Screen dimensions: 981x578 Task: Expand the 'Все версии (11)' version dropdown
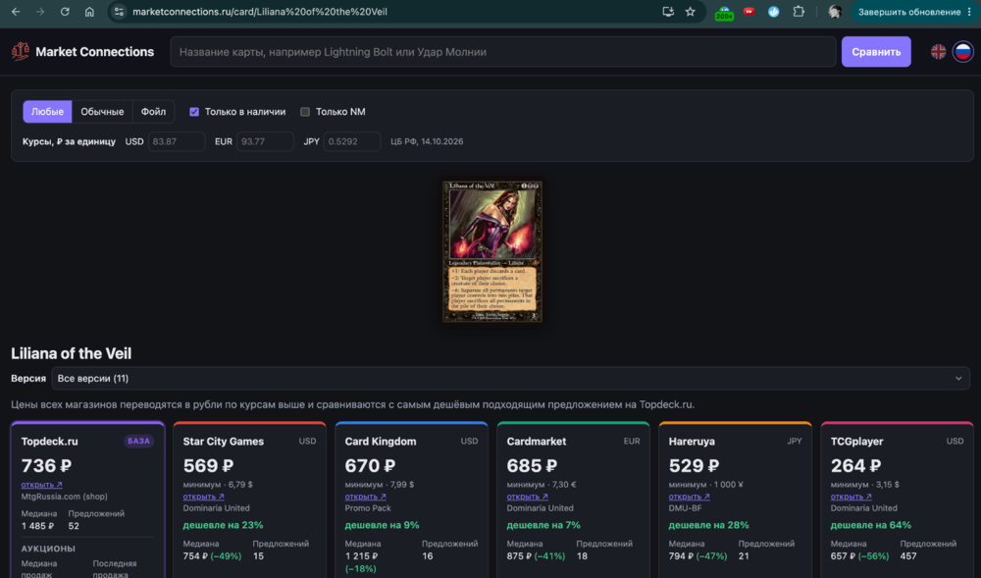coord(510,379)
